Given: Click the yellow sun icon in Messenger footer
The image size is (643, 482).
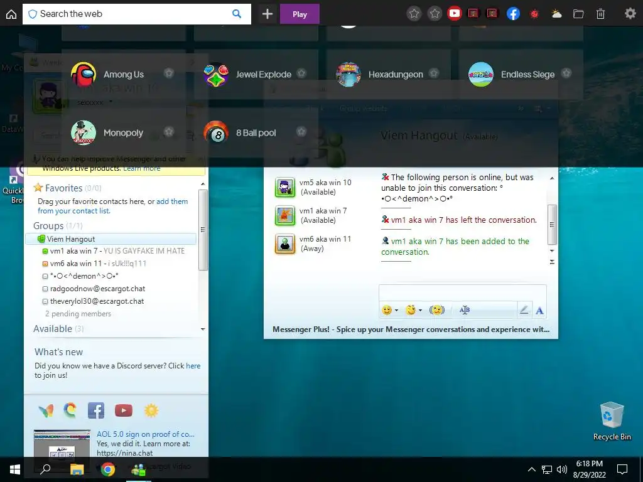Looking at the screenshot, I should point(151,410).
